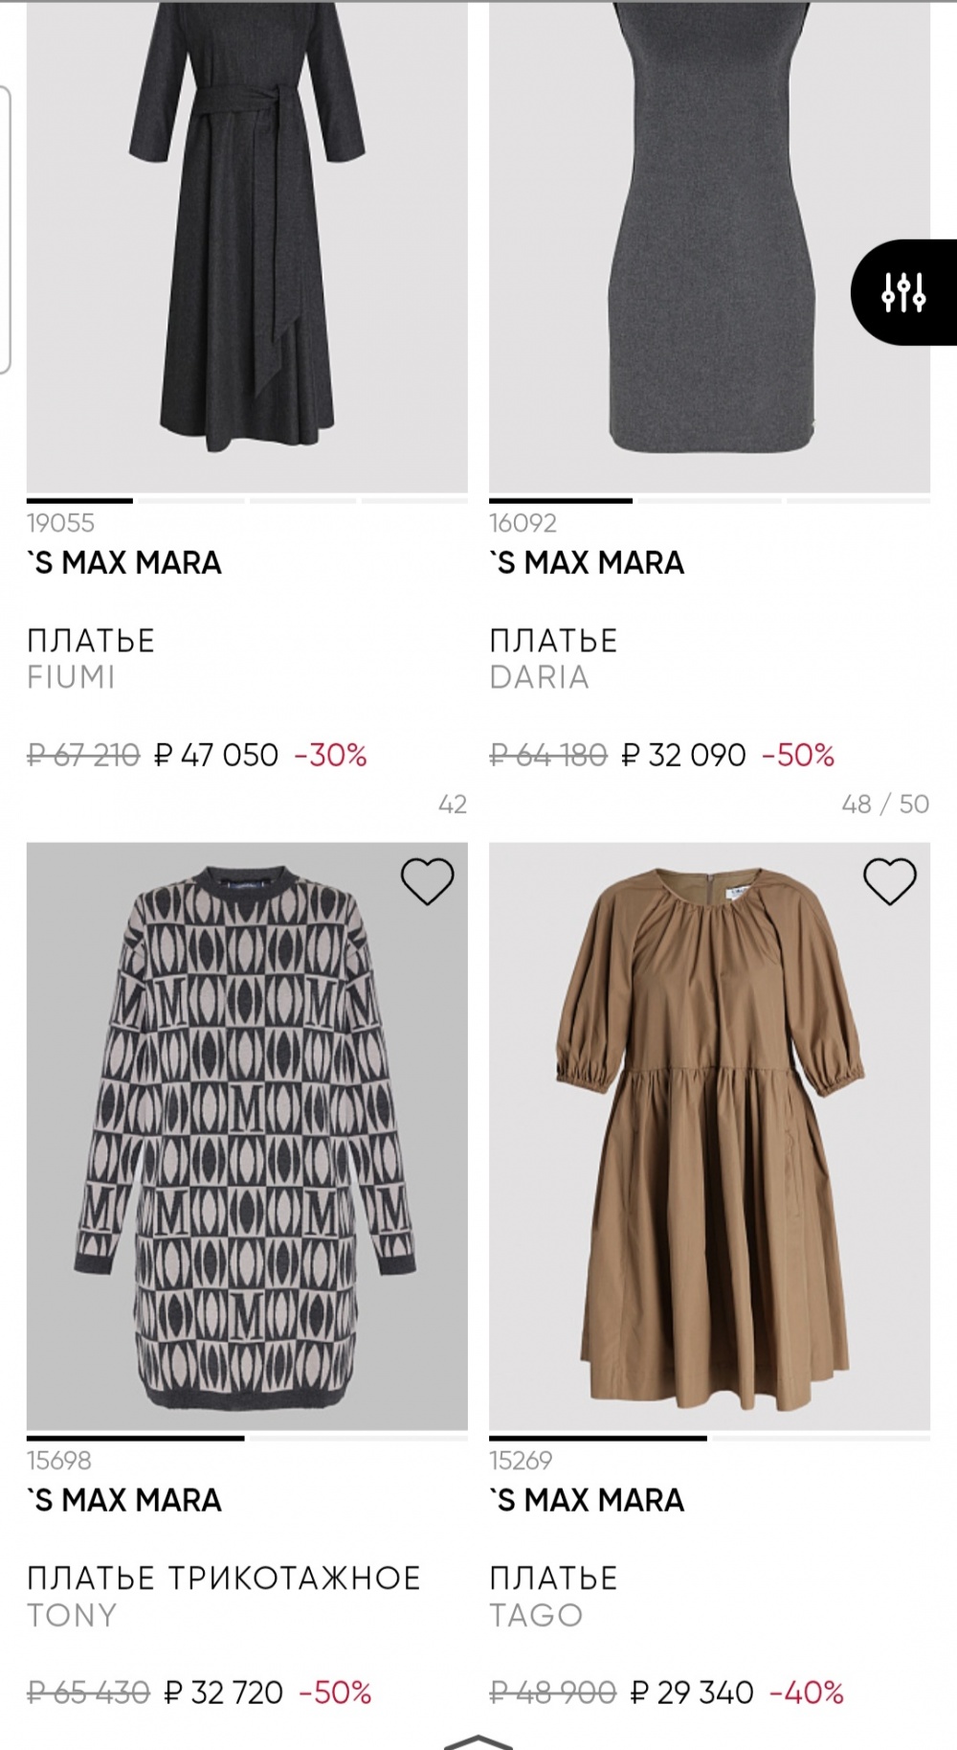The image size is (957, 1750).
Task: Click the Daria price ₽ 32 090
Action: pos(683,756)
